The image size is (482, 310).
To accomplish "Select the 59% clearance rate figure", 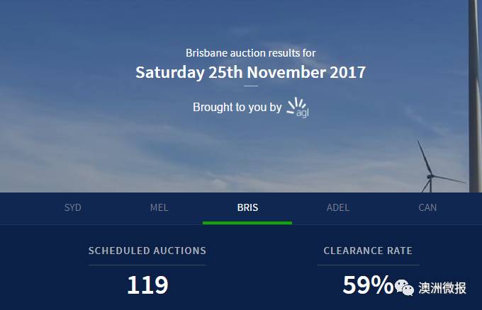I will [368, 285].
